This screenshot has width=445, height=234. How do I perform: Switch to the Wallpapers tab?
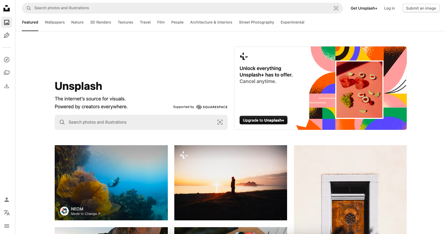click(x=55, y=22)
